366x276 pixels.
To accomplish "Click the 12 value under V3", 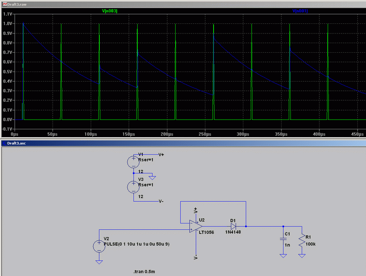I will pos(141,197).
